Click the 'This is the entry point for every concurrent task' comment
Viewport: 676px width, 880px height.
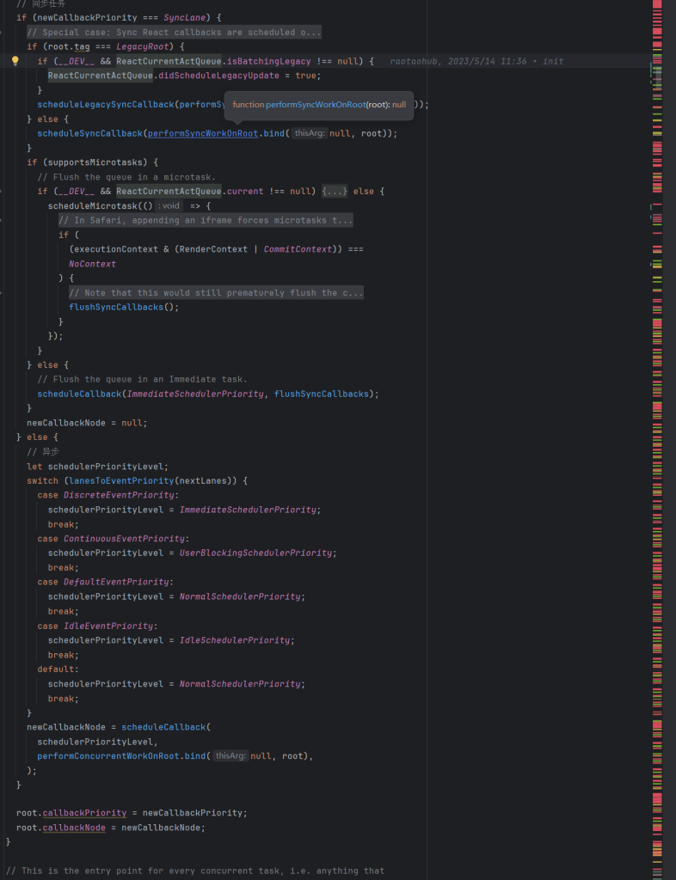pos(195,871)
